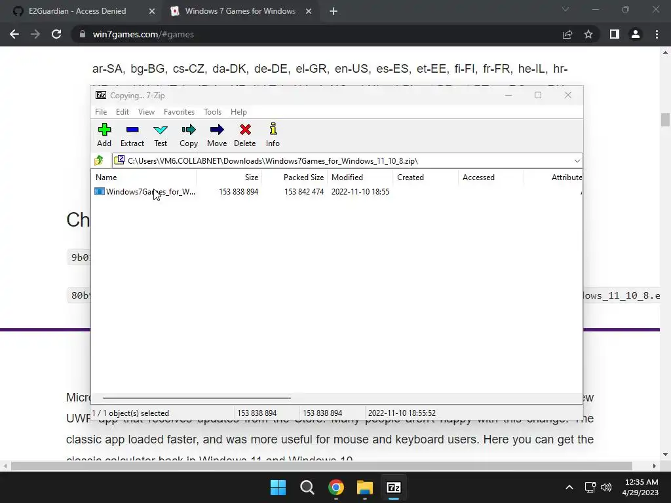Click the 153 842 474 packed size value
Viewport: 671px width, 503px height.
tap(304, 192)
